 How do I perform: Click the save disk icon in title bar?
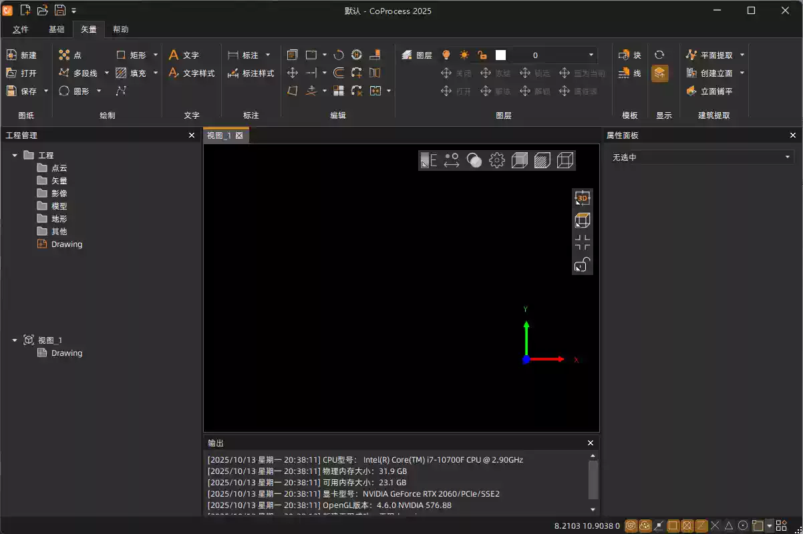point(60,10)
